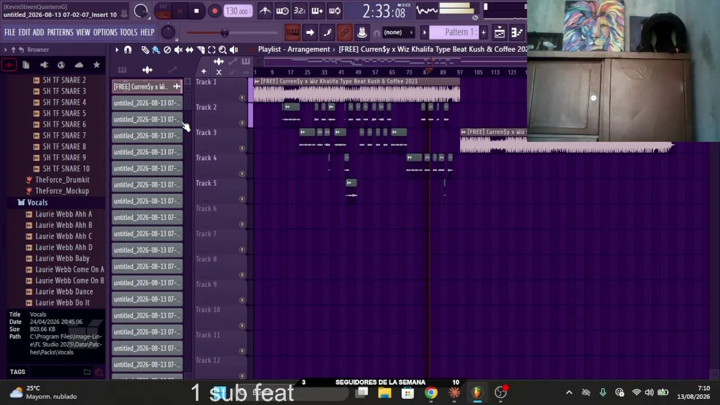Collapse the Browser panel arrow

6,50
